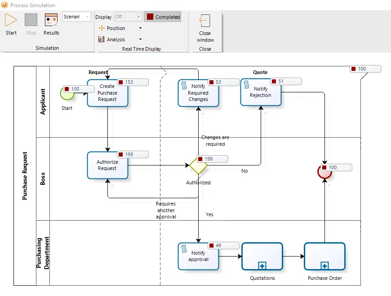Toggle the Completed indicator button

tap(163, 17)
